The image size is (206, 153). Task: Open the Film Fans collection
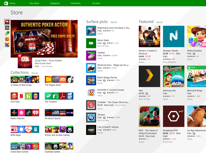25,97
